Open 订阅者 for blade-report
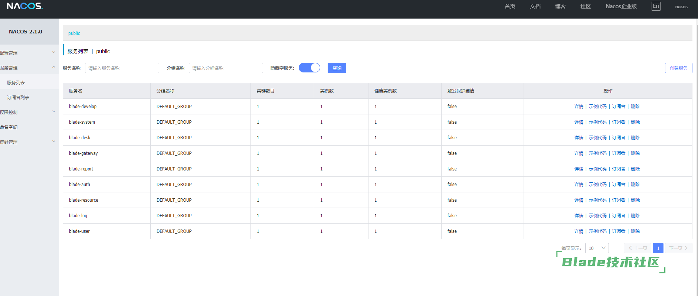The image size is (698, 296). point(619,169)
